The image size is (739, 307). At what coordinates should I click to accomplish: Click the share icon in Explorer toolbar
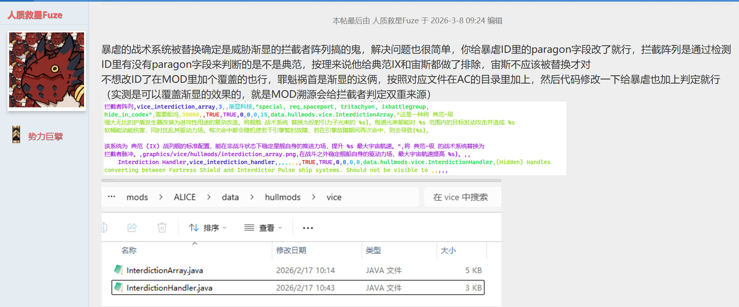(x=132, y=228)
